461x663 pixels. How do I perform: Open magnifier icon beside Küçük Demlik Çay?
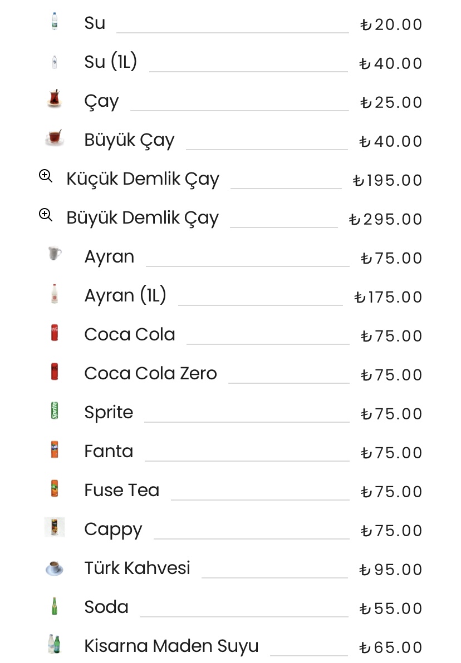(46, 176)
